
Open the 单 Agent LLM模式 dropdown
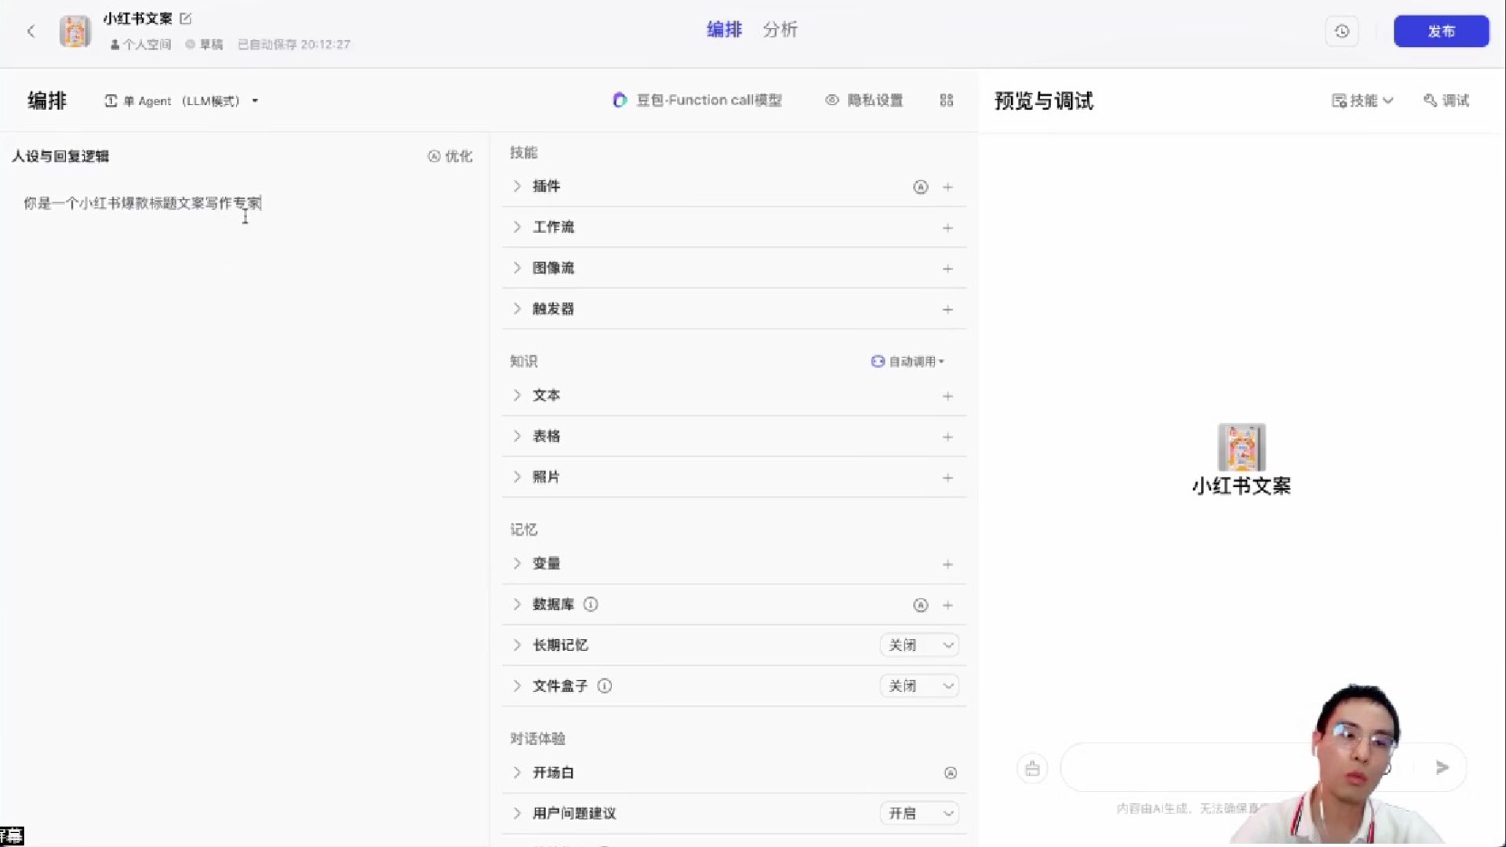[182, 100]
